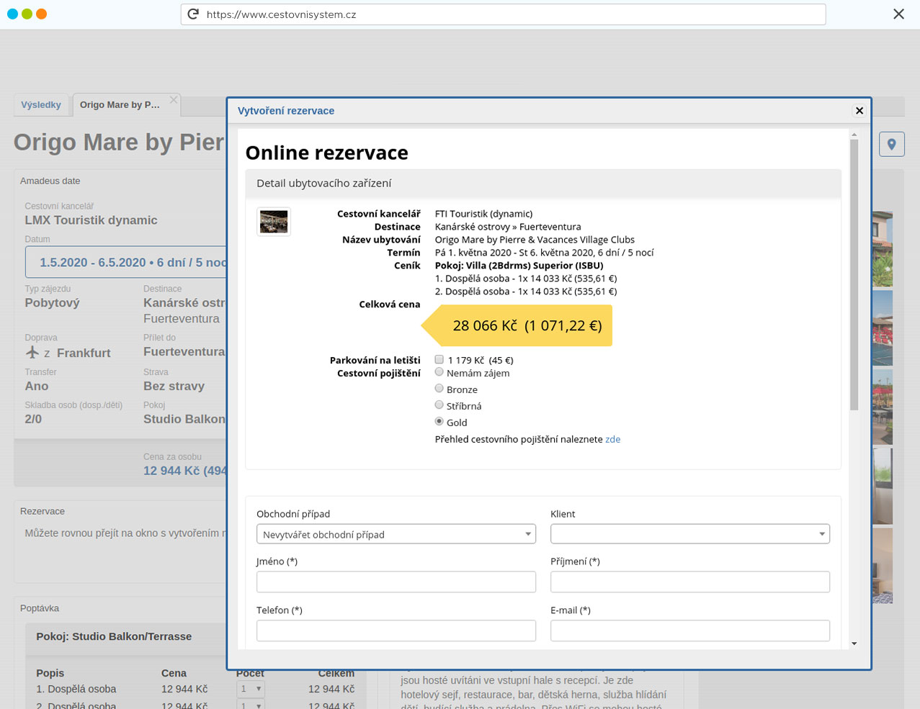920x709 pixels.
Task: Click 'Pokoj: Villa (2Bdrms) Superior (ISBU)' text
Action: [x=519, y=266]
